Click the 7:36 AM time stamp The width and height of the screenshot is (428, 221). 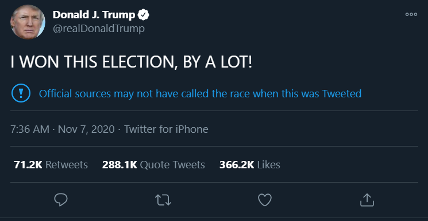[x=30, y=129]
